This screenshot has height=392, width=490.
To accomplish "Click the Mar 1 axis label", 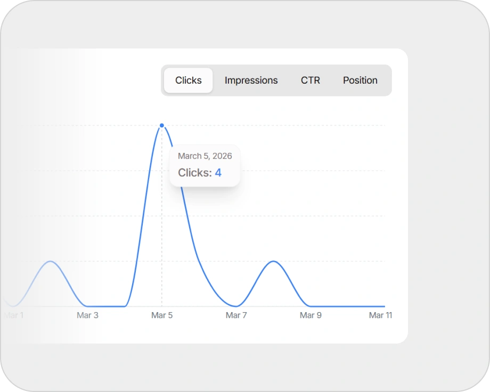I will pyautogui.click(x=14, y=315).
